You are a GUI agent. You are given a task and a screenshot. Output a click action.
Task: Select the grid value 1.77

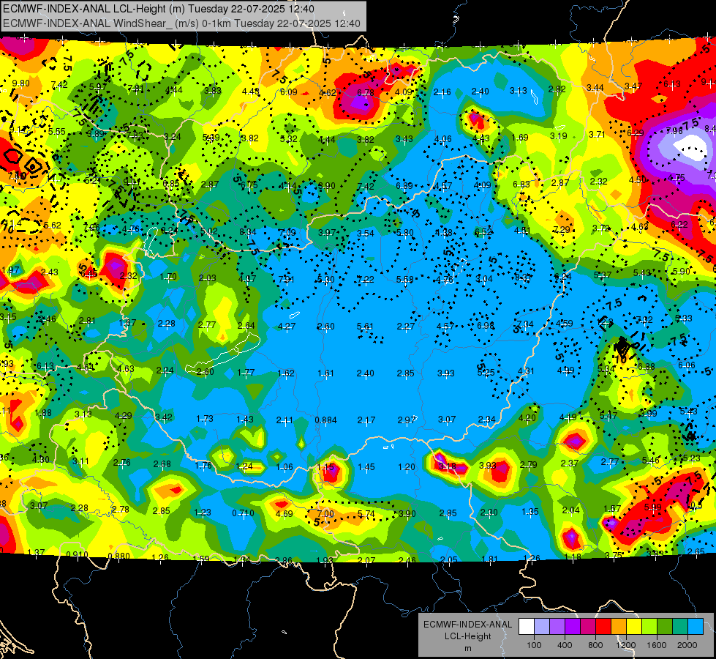(x=246, y=372)
